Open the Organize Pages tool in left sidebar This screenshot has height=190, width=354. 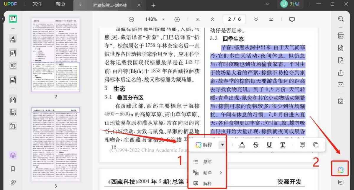pos(13,65)
